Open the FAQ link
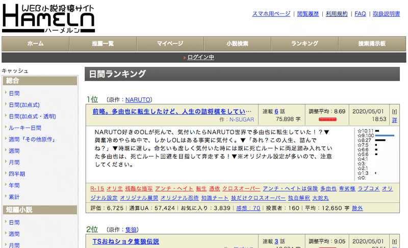Viewport: 408px width, 248px height. 360,14
